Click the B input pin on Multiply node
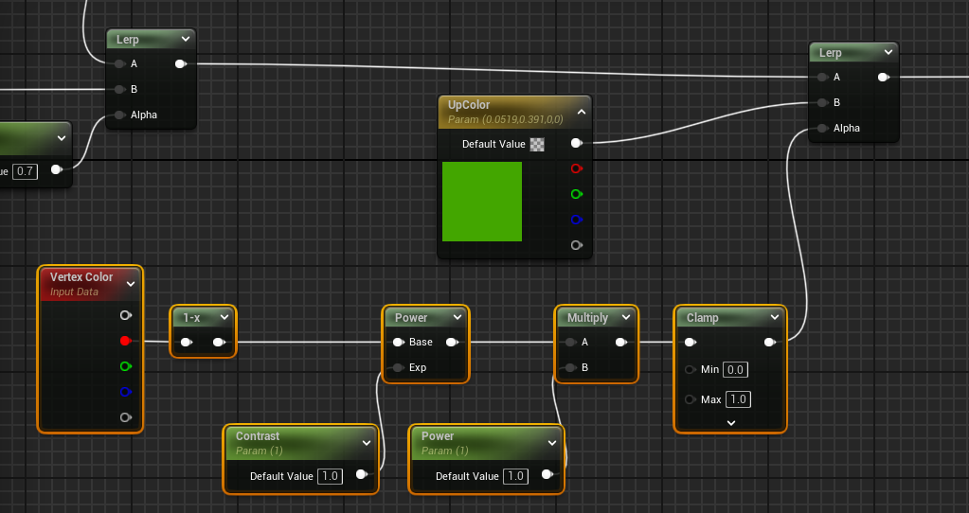Screen dimensions: 969x513 click(x=569, y=367)
